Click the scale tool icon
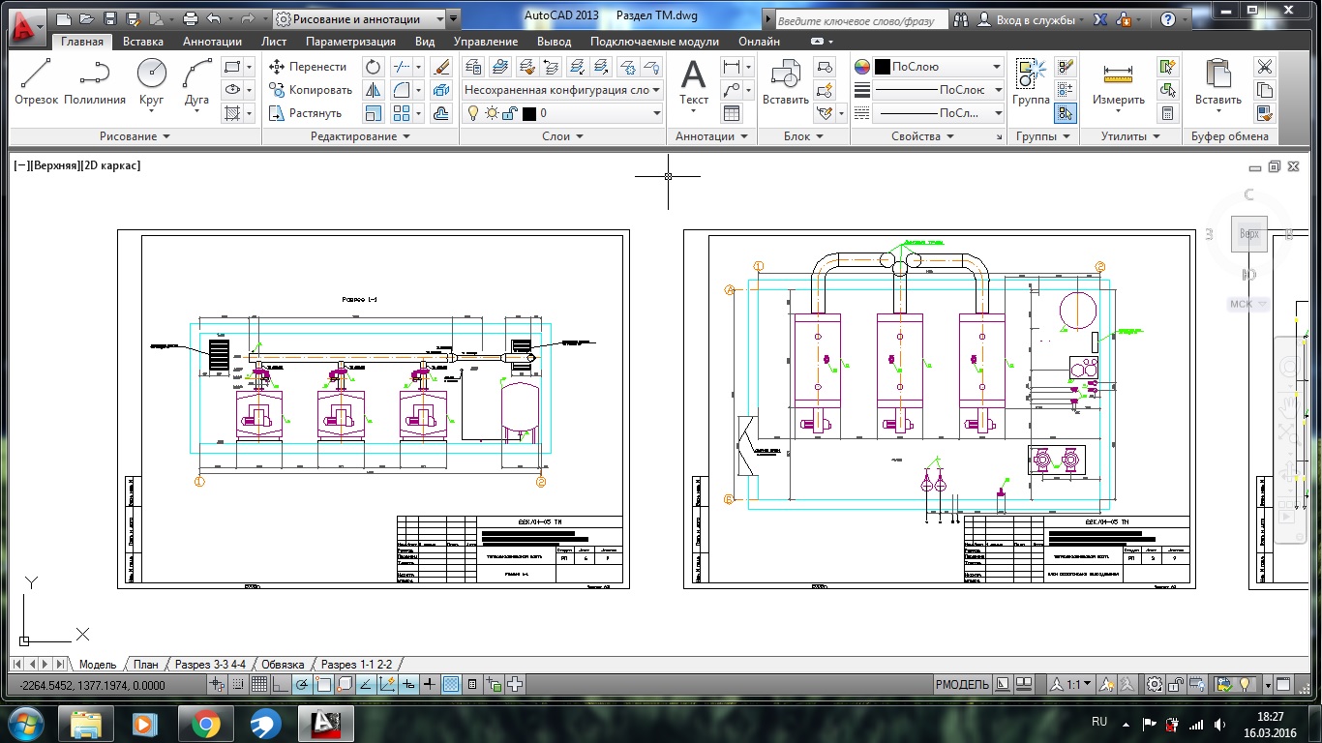1322x743 pixels. (374, 113)
